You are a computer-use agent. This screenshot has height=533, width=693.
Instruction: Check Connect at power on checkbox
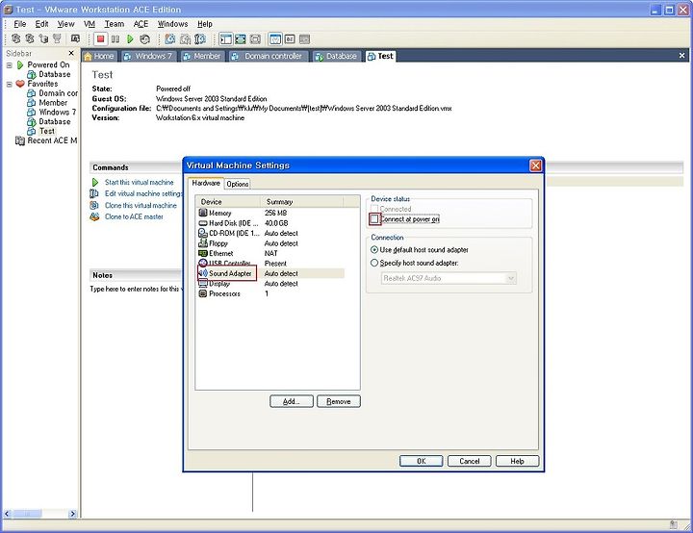(374, 218)
